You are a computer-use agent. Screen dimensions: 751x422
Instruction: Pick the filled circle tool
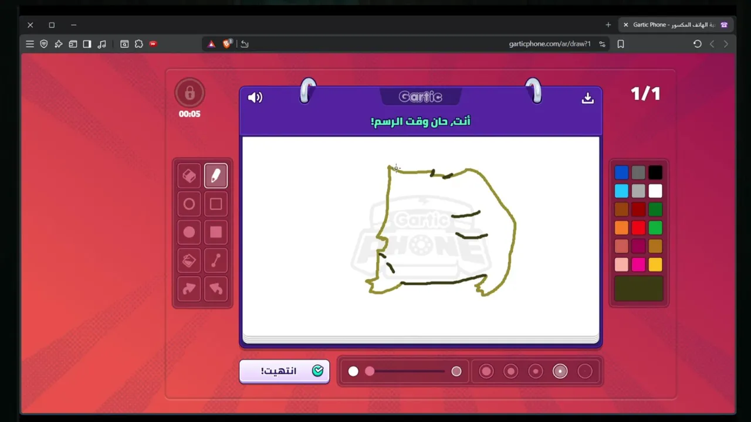click(x=189, y=232)
